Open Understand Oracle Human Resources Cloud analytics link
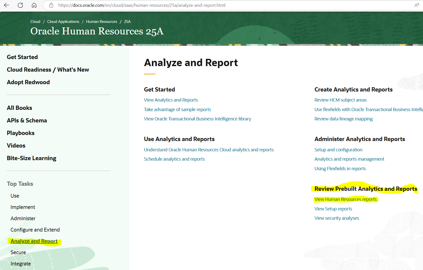 [209, 150]
